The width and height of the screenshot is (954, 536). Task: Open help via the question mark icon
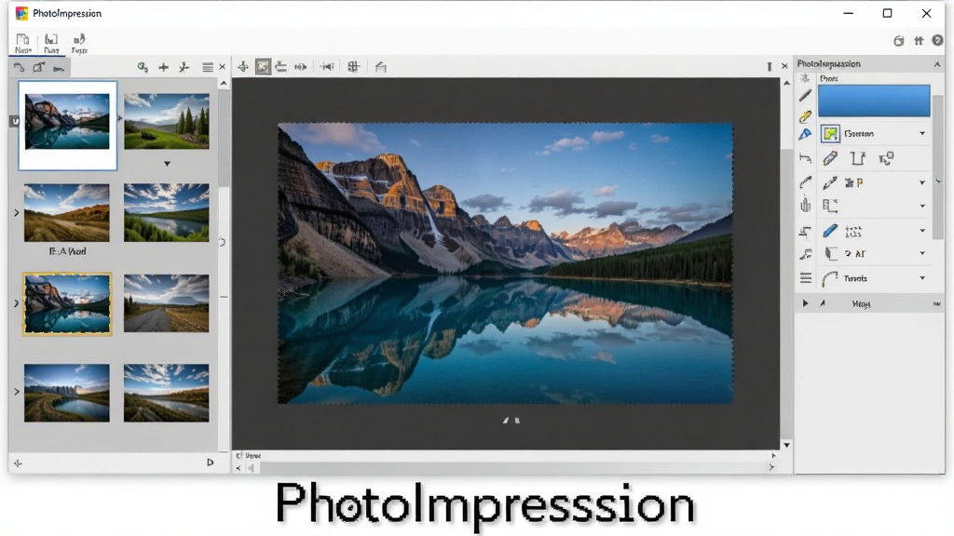pos(937,41)
